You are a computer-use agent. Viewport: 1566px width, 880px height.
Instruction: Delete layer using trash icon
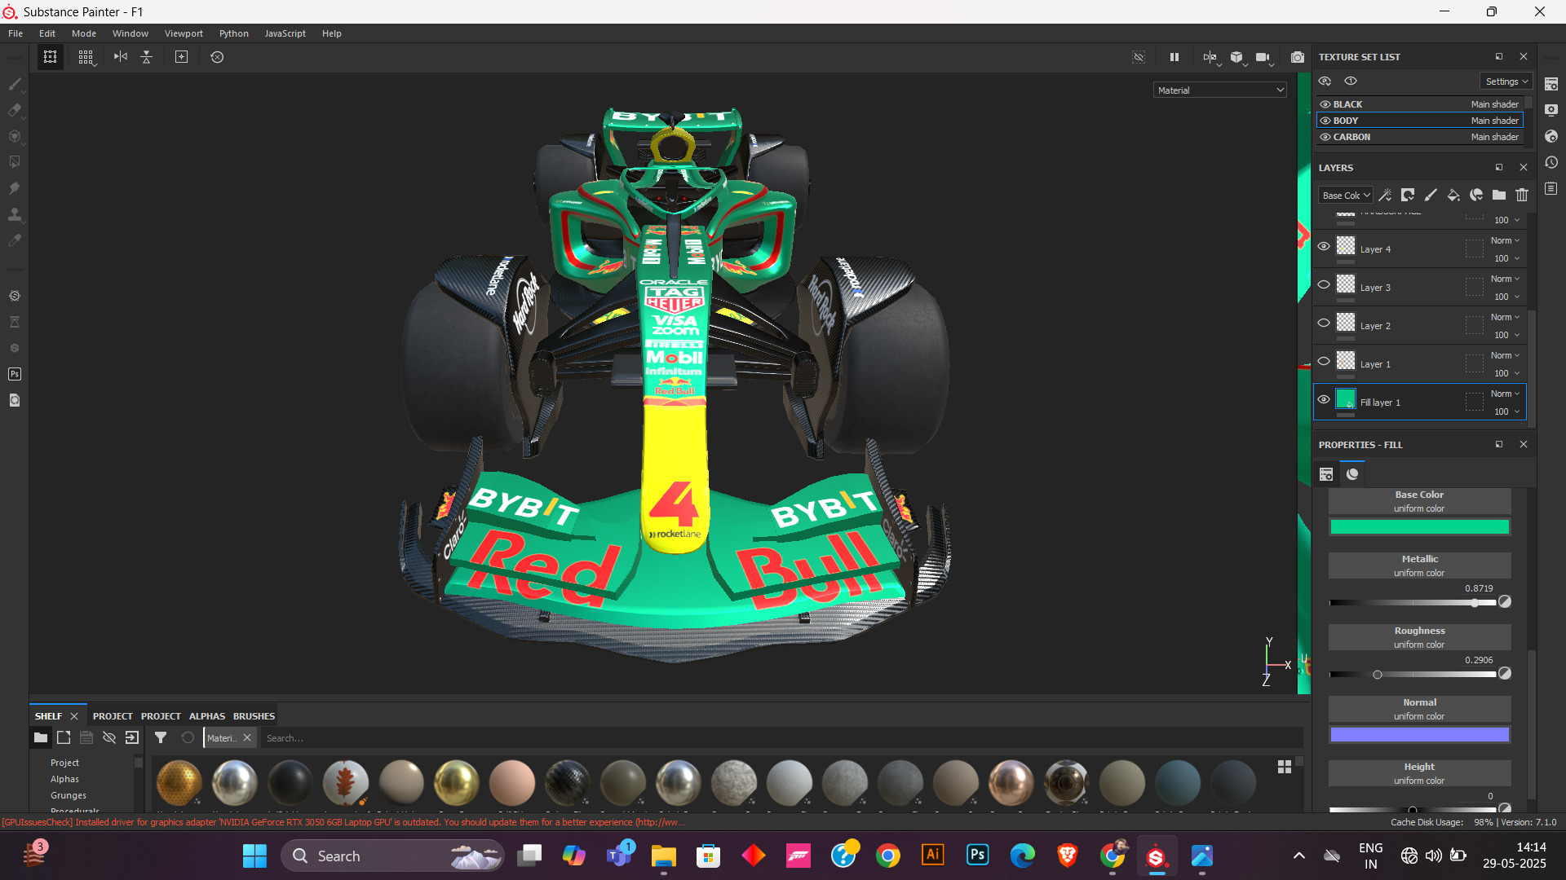point(1522,196)
